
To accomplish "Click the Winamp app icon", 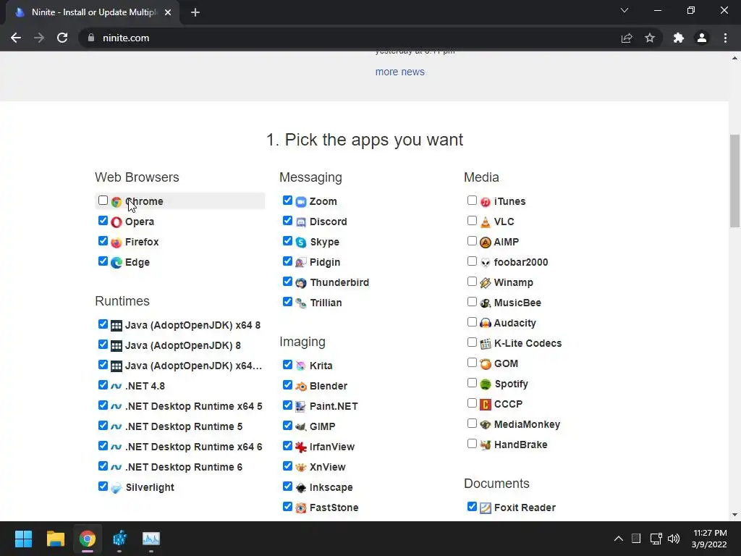I will [x=486, y=283].
